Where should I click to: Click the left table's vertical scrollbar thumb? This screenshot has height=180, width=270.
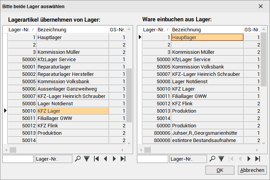tap(129, 96)
